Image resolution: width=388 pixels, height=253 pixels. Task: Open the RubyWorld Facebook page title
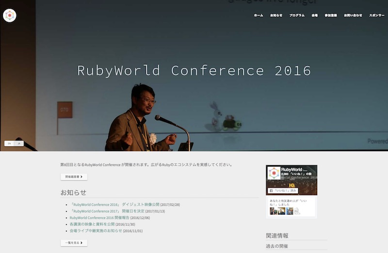[294, 170]
